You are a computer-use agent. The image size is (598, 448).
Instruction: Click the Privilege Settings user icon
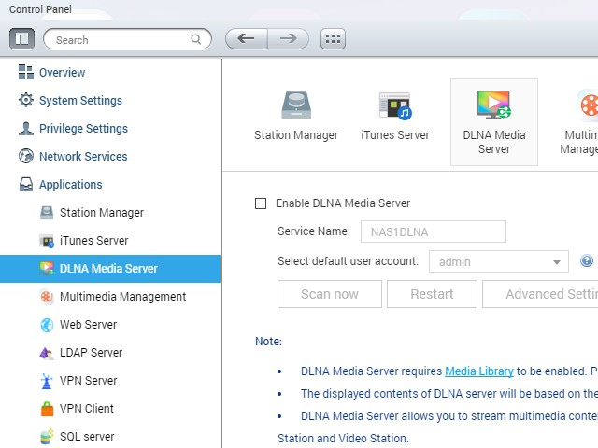point(26,129)
